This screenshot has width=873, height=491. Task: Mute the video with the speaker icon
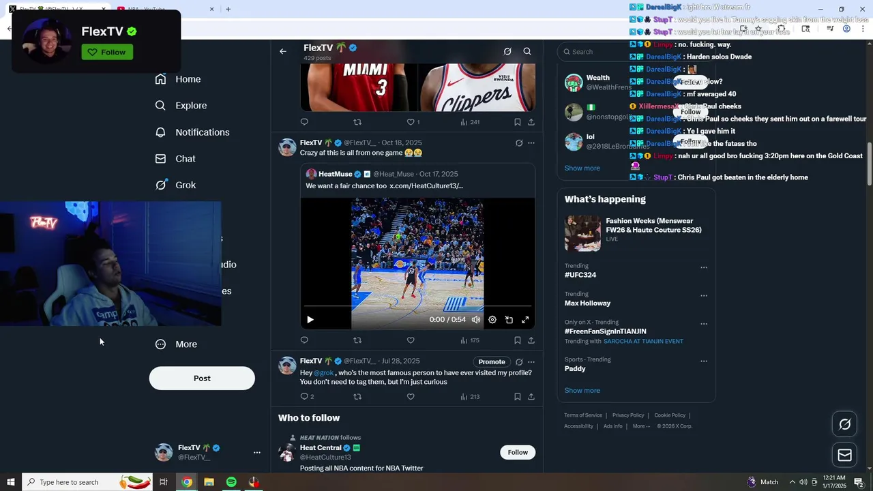click(x=476, y=319)
